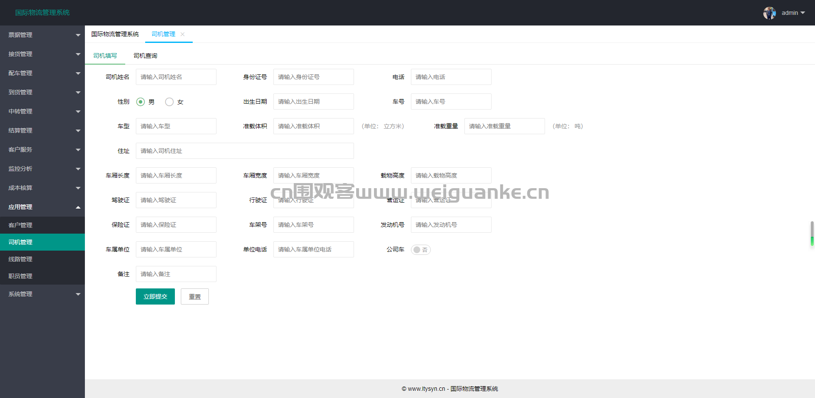This screenshot has width=815, height=398.
Task: Focus the 发动机号 input field
Action: click(451, 225)
